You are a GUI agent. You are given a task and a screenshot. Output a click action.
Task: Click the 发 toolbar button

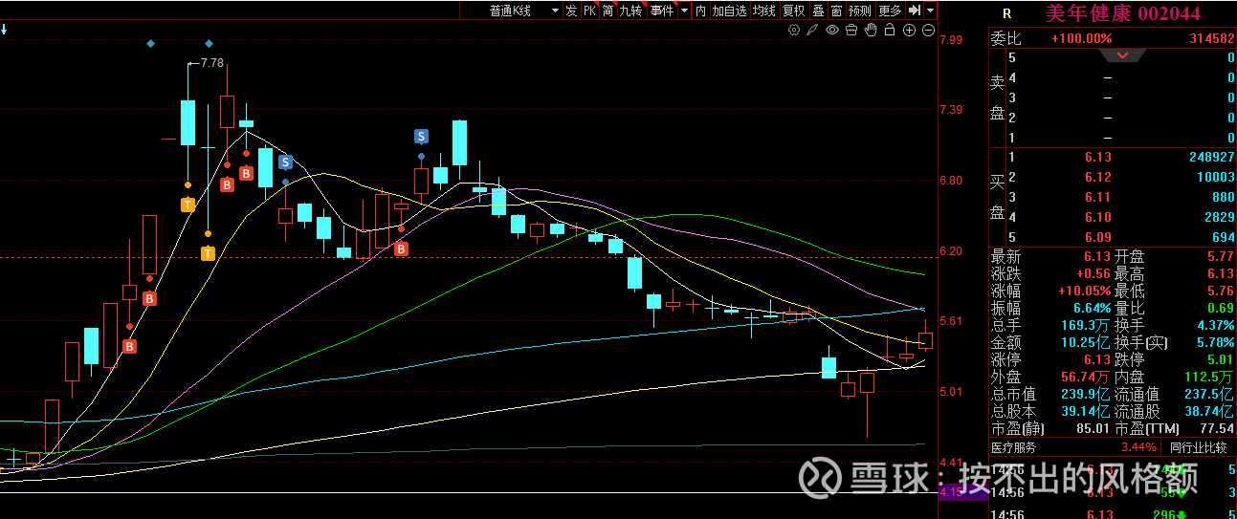click(571, 11)
